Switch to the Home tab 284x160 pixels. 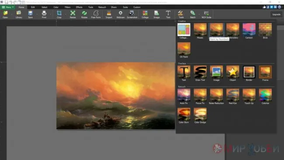coord(21,7)
